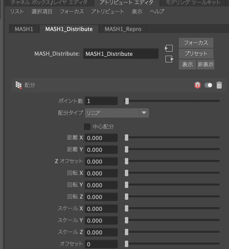Open the 選択項目 menu
This screenshot has height=249, width=229.
[x=42, y=11]
